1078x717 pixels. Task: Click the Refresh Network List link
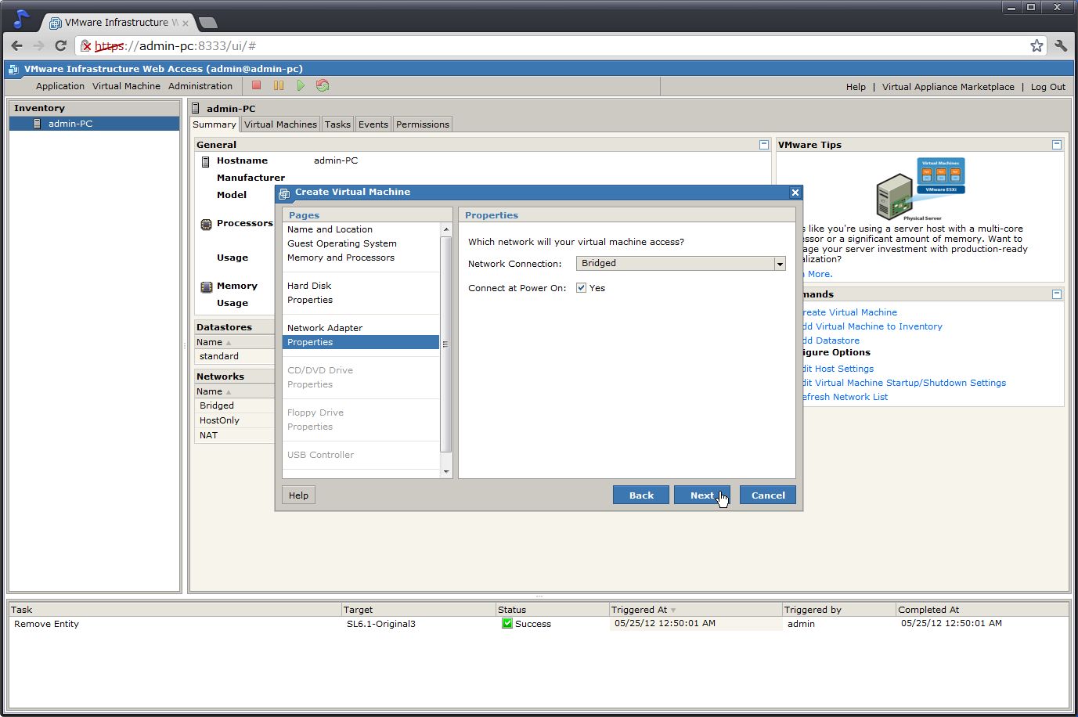tap(845, 397)
